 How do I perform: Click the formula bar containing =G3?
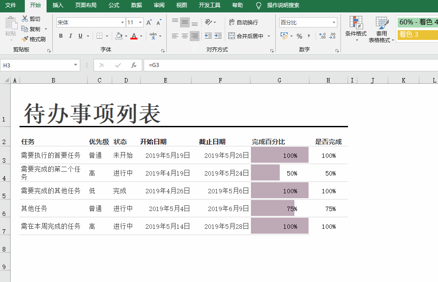[290, 65]
